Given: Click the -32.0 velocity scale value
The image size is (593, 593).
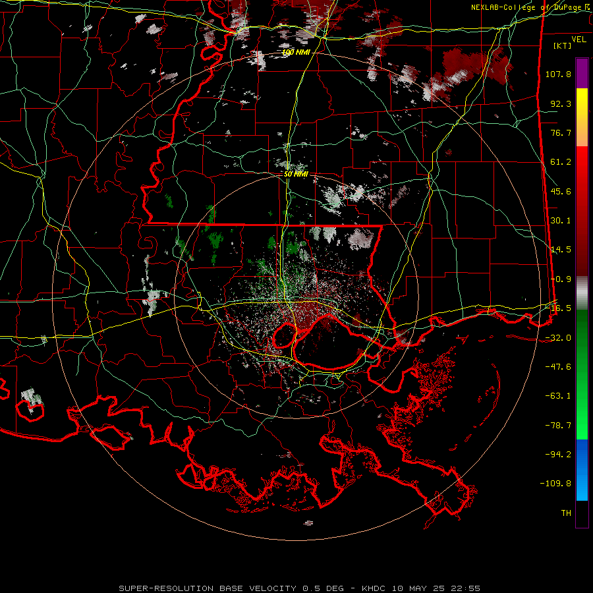Looking at the screenshot, I should (558, 338).
